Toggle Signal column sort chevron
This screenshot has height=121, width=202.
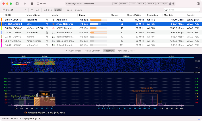coord(107,15)
